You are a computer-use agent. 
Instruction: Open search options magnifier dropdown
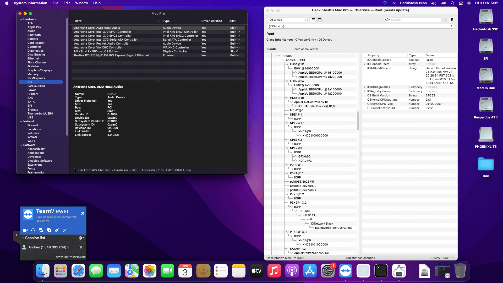pos(387,20)
